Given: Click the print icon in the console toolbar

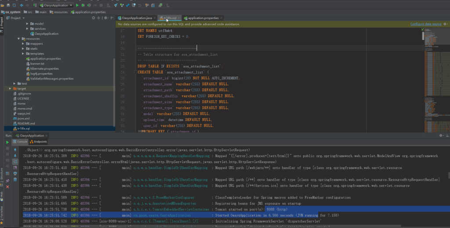Looking at the screenshot, I should click(15, 174).
